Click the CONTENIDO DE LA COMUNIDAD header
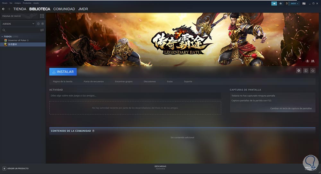This screenshot has height=174, width=321. point(71,131)
